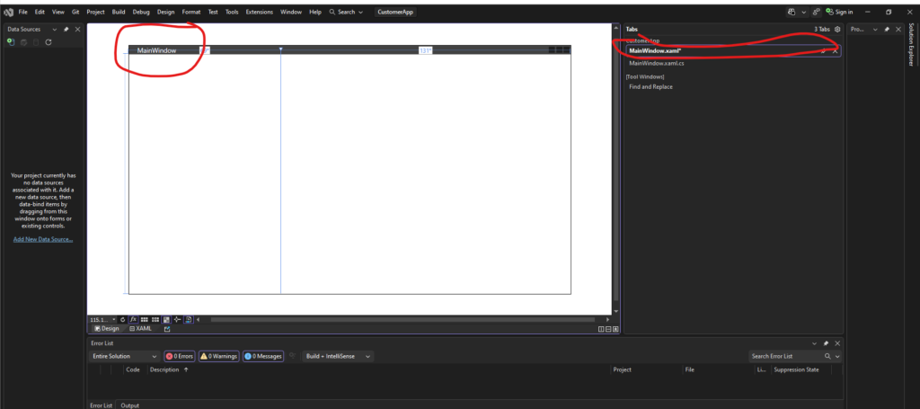Open the Debug menu
Viewport: 920px width, 409px height.
pos(141,12)
